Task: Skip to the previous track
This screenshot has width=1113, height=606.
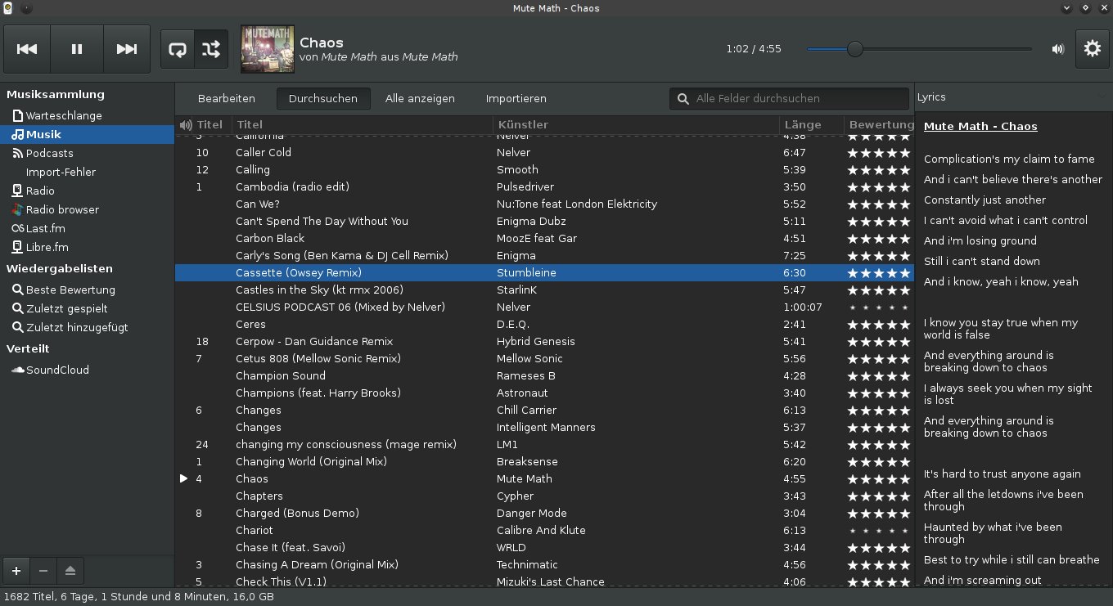Action: click(27, 49)
